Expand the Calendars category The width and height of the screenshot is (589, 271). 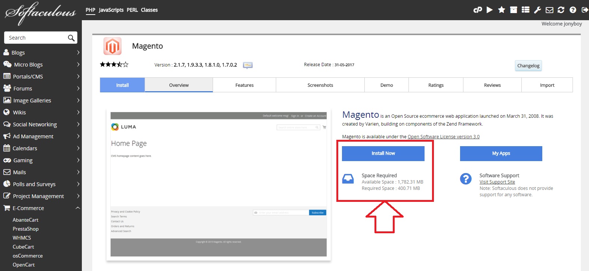(x=78, y=148)
